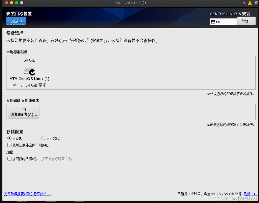Click the 加密 section heading
Viewport: 259px width, 203px height.
(x=10, y=152)
